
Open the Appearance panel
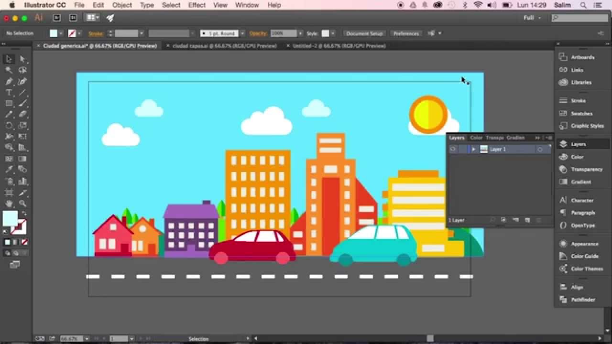579,244
